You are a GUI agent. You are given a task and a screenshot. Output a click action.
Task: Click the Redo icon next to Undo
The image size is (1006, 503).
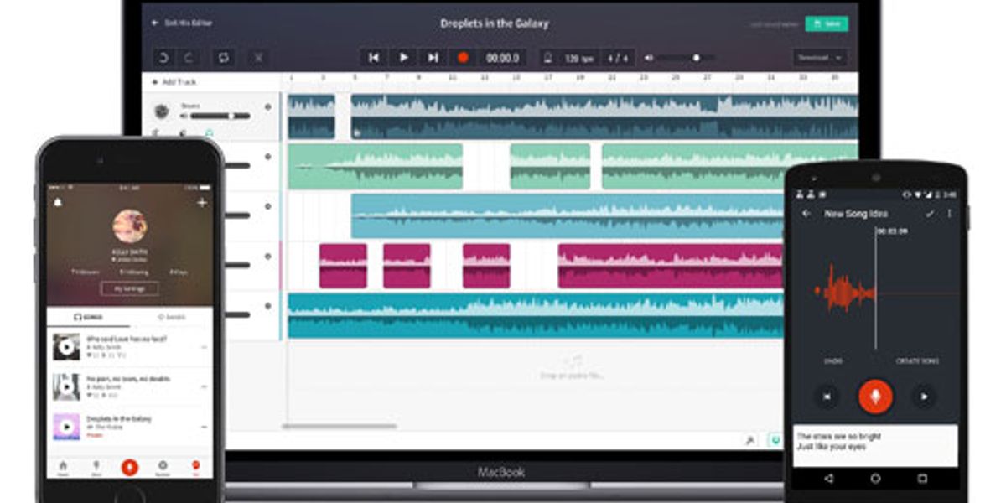coord(189,57)
